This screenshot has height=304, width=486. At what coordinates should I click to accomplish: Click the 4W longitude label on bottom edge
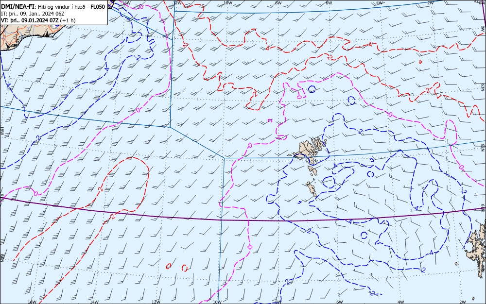(400, 302)
